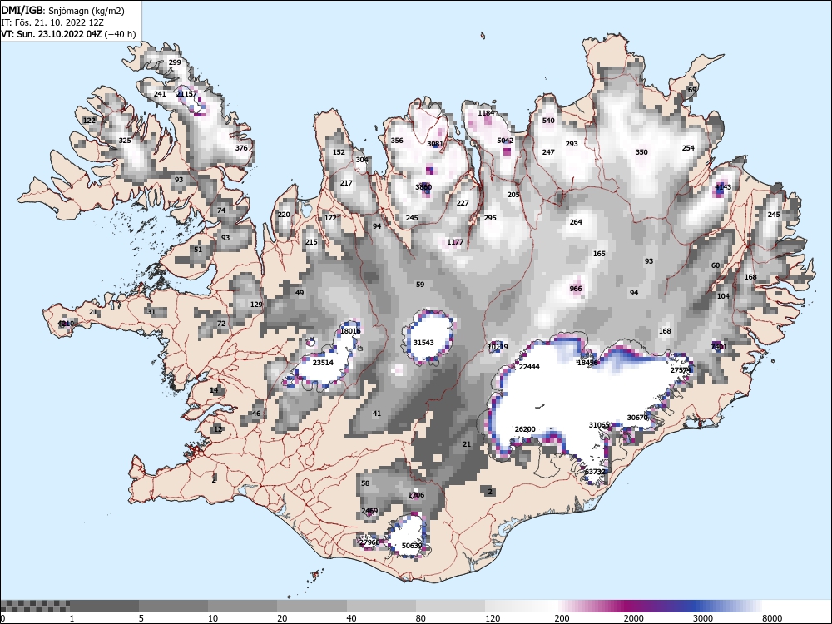
Task: Select the checkered 0–1 legend color segment
Action: tap(35, 606)
